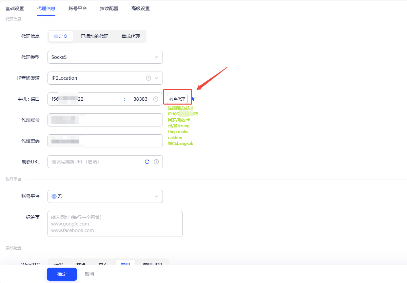Screen dimensions: 407x283
Task: Expand the IP查询渠道 dropdown arrow
Action: [156, 78]
